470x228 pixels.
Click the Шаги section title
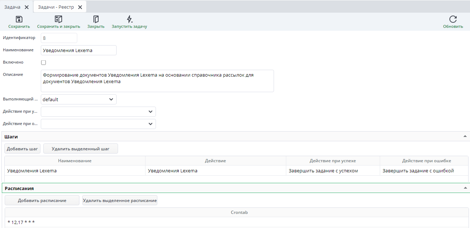click(11, 137)
